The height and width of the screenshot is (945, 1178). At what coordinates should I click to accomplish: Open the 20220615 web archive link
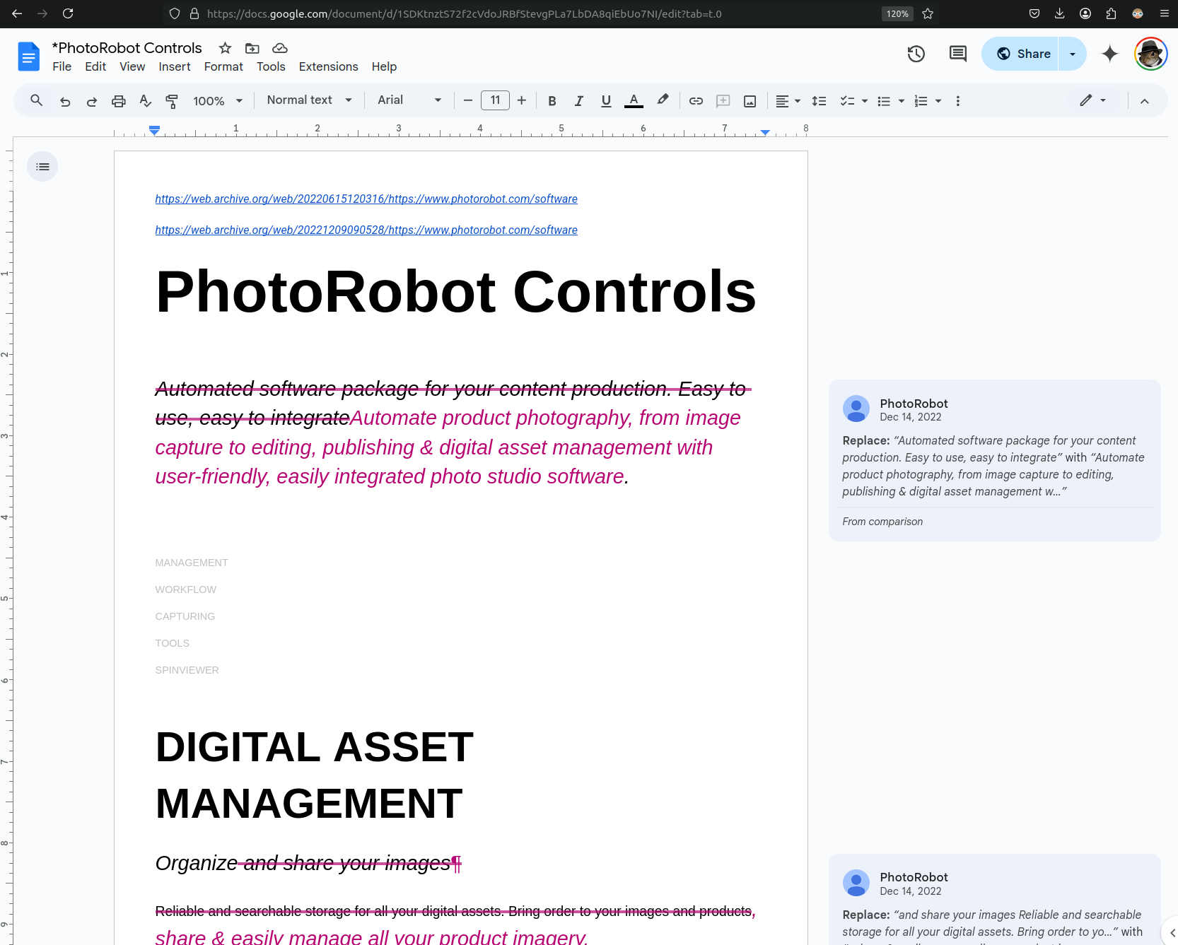click(x=366, y=199)
